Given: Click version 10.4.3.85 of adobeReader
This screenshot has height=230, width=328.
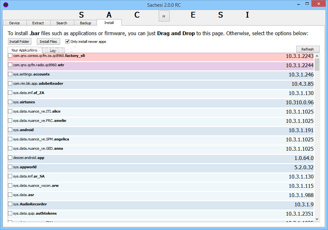Looking at the screenshot, I should [302, 84].
